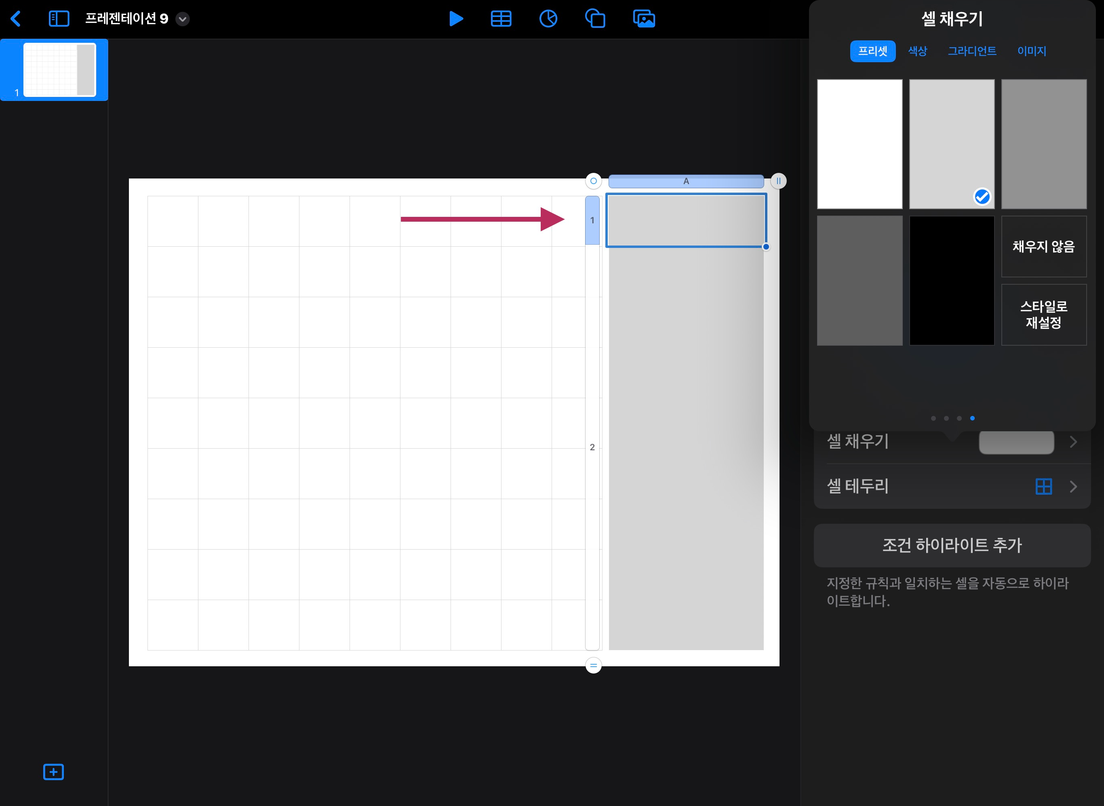
Task: Switch to the 이미지 tab
Action: coord(1032,51)
